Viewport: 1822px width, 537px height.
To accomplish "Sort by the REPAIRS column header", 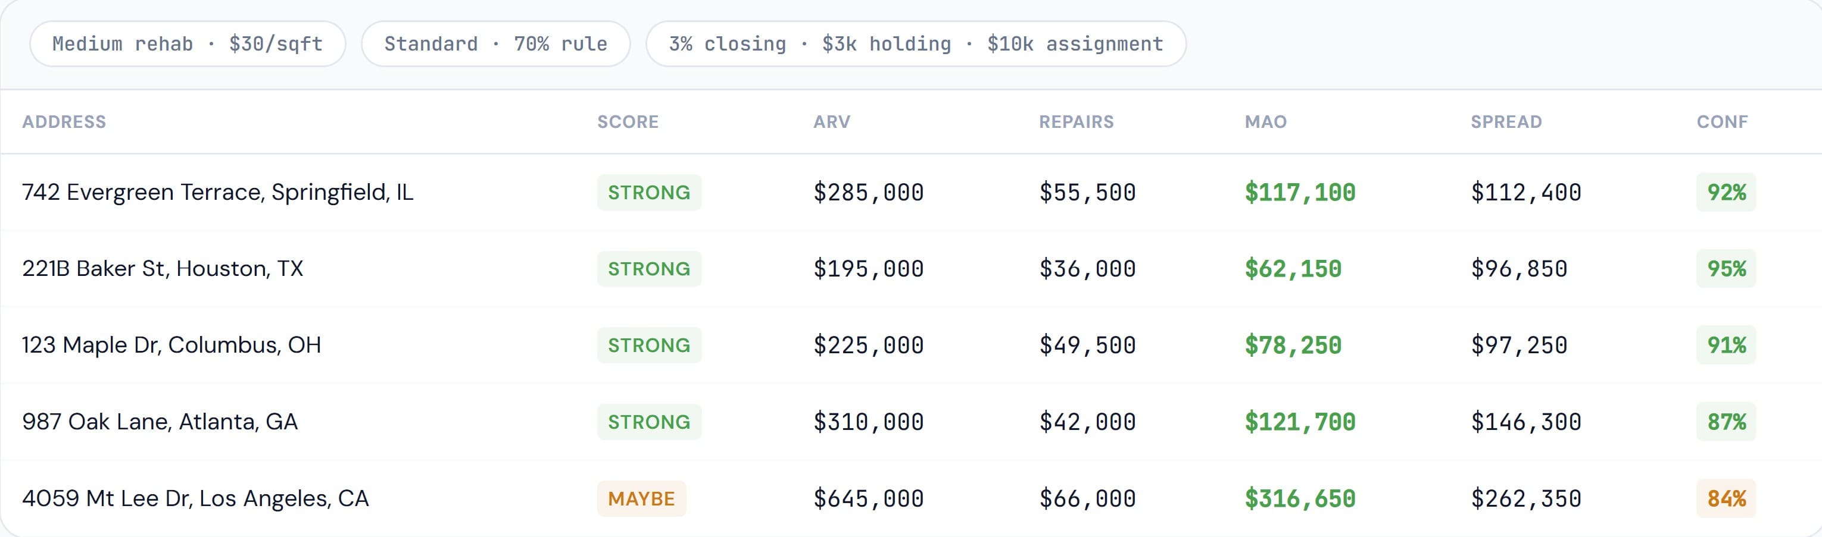I will 1076,121.
